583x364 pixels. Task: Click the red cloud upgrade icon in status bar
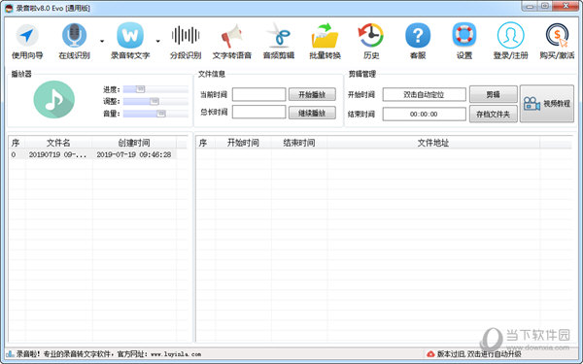[430, 354]
